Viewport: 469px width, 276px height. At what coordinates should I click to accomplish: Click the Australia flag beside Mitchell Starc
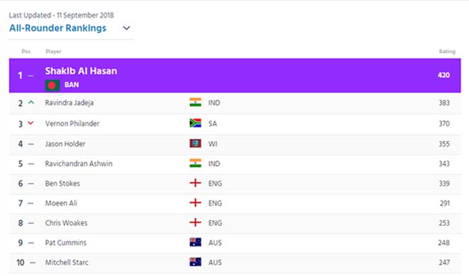195,262
